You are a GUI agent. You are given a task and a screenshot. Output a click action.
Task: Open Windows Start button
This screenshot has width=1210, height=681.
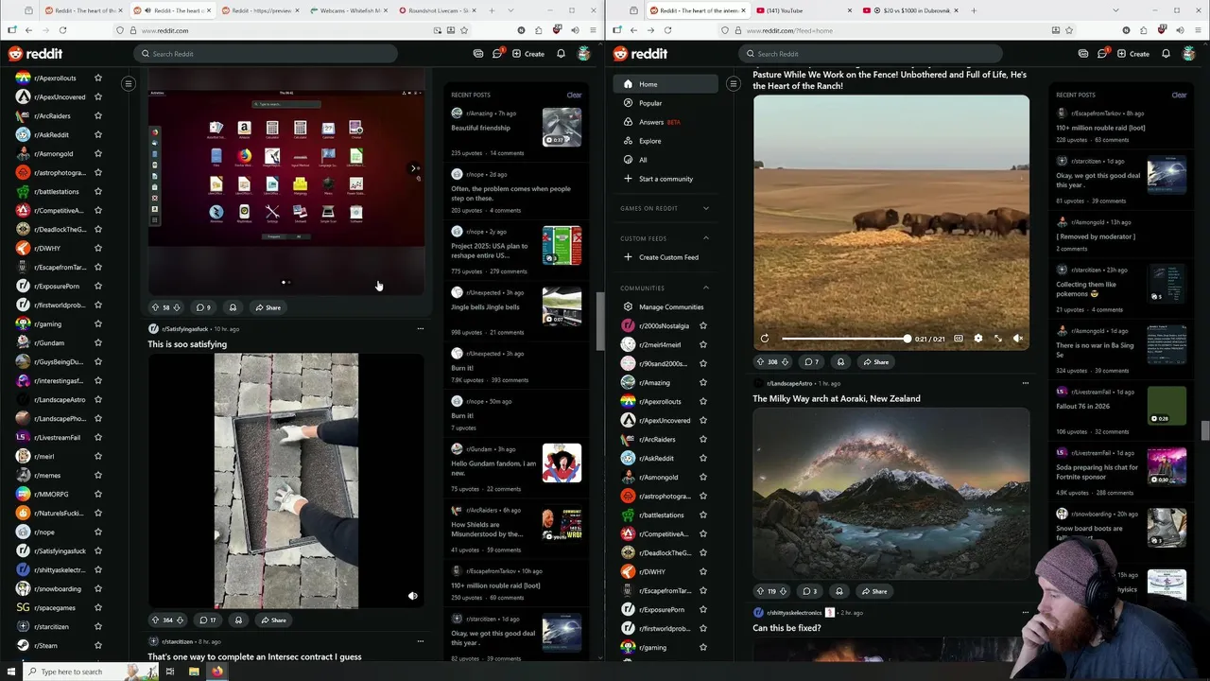tap(10, 672)
